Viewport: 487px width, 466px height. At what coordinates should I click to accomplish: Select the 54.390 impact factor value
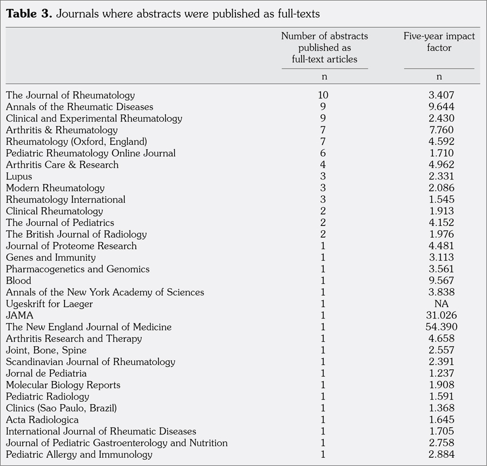[x=439, y=327]
